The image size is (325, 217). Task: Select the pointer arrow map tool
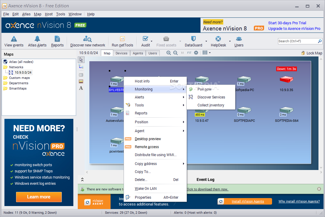tap(81, 60)
